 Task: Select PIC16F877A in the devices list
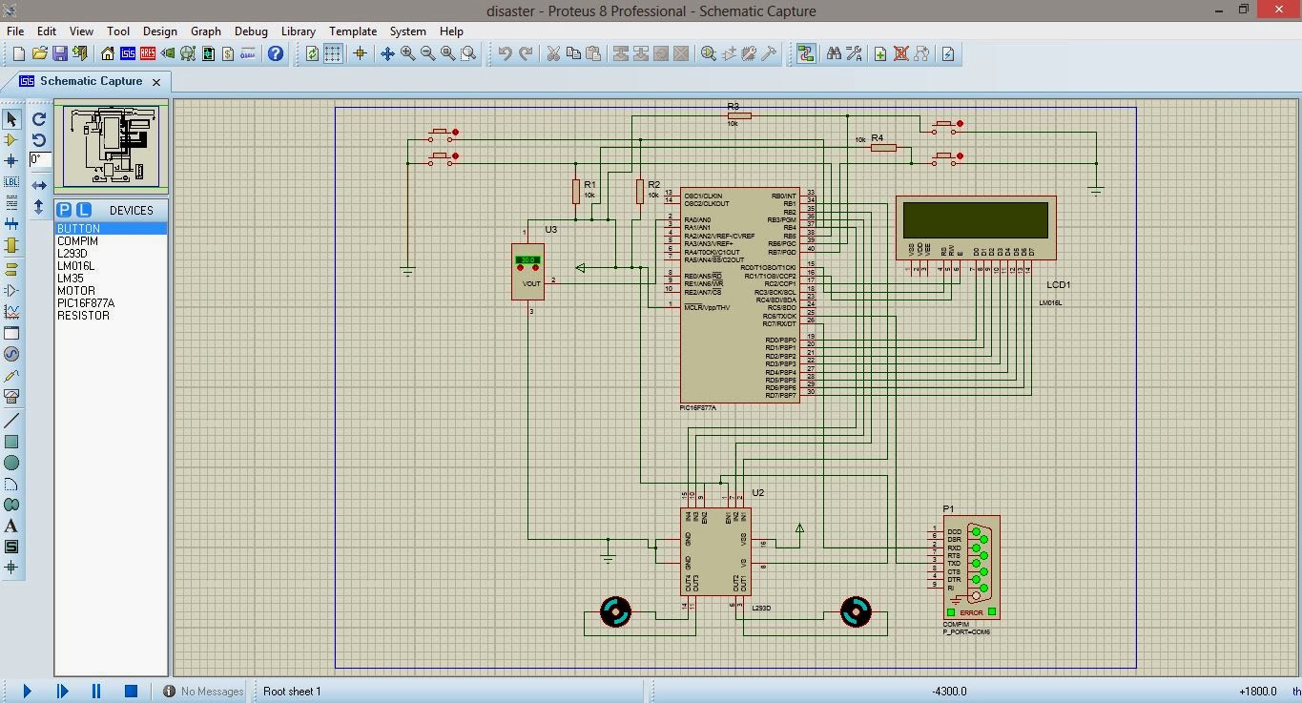[86, 303]
